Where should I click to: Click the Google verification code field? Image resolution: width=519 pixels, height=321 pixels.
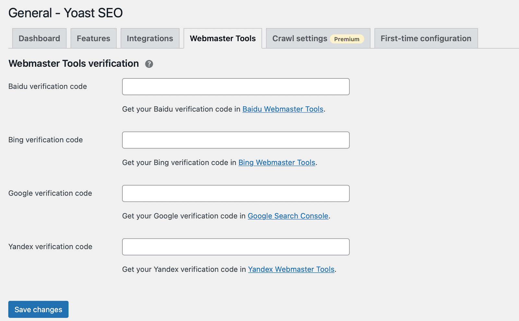(x=235, y=193)
